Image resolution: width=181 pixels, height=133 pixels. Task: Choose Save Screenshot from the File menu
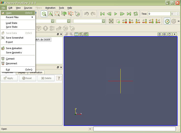pyautogui.click(x=14, y=38)
